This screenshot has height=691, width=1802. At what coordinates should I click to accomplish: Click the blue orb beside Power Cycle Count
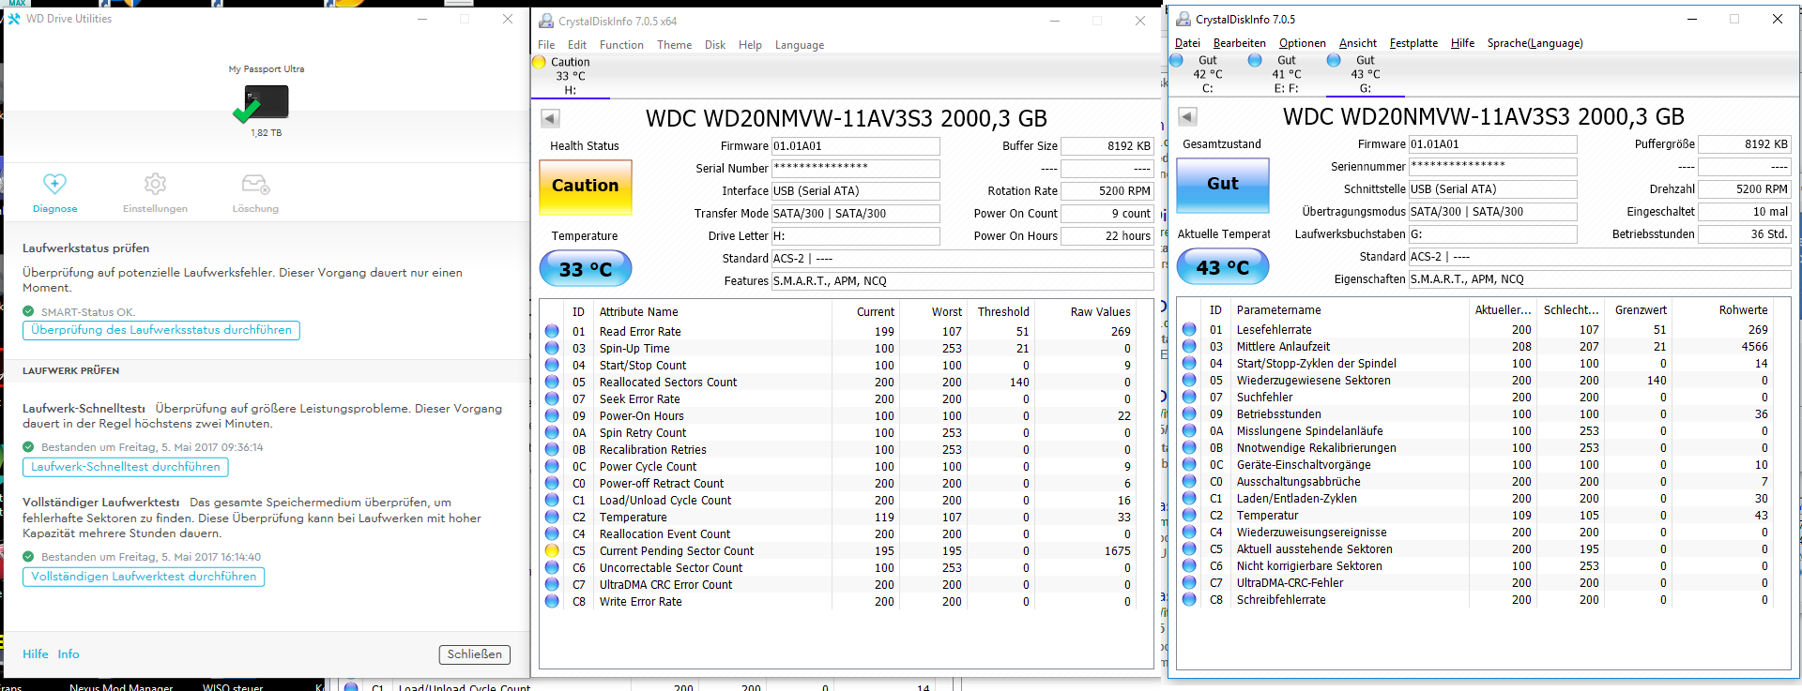click(x=552, y=466)
